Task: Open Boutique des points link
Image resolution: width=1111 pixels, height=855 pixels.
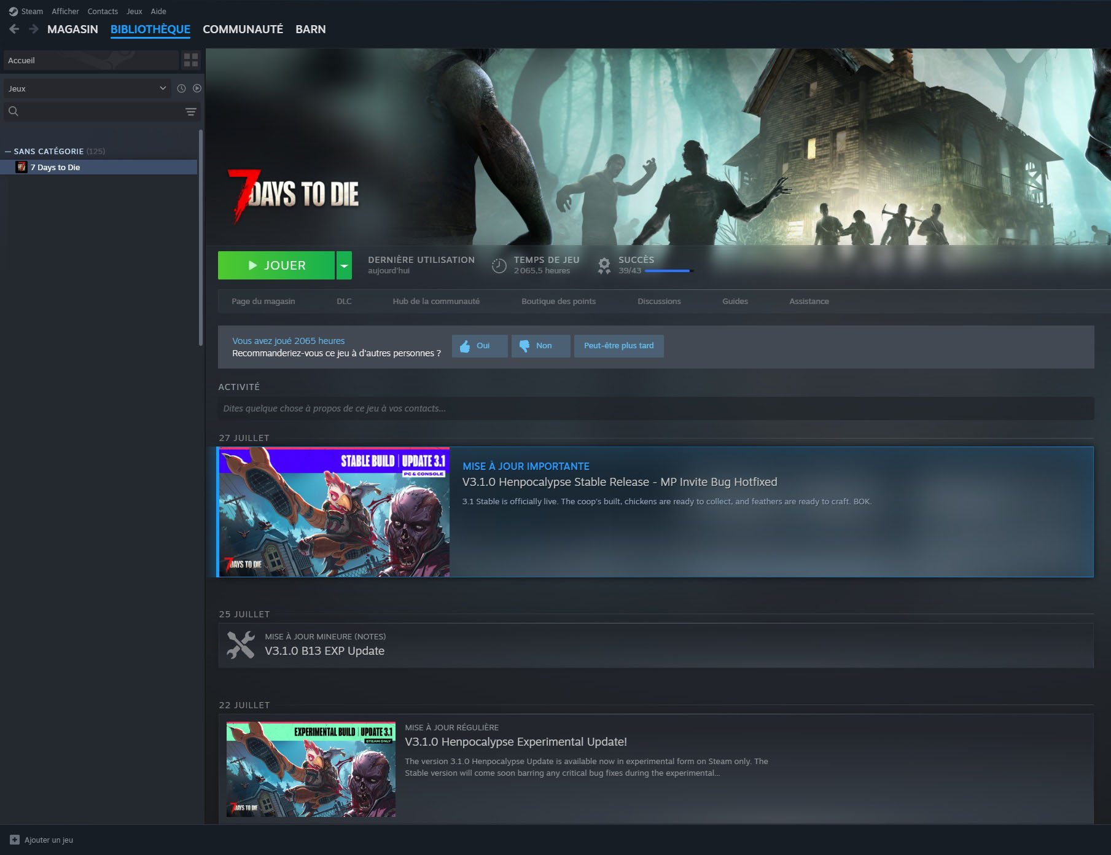Action: click(559, 301)
